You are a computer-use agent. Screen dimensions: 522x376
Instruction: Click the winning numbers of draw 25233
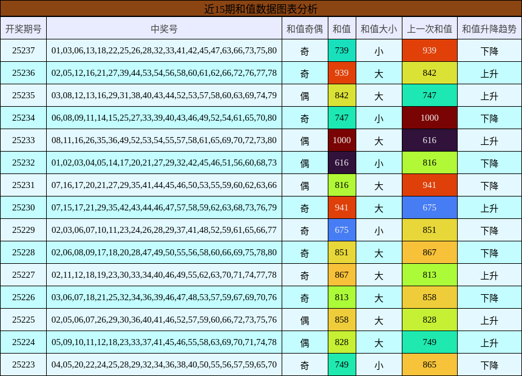tap(164, 141)
